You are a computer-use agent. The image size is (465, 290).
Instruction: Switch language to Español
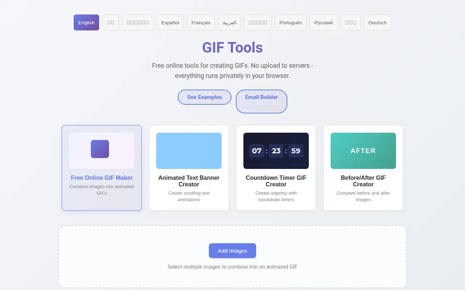coord(170,22)
